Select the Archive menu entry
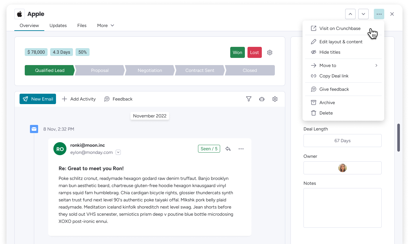The height and width of the screenshot is (244, 409). tap(343, 102)
